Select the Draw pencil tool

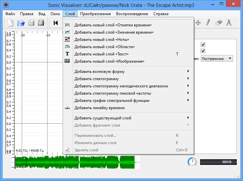(x=208, y=23)
